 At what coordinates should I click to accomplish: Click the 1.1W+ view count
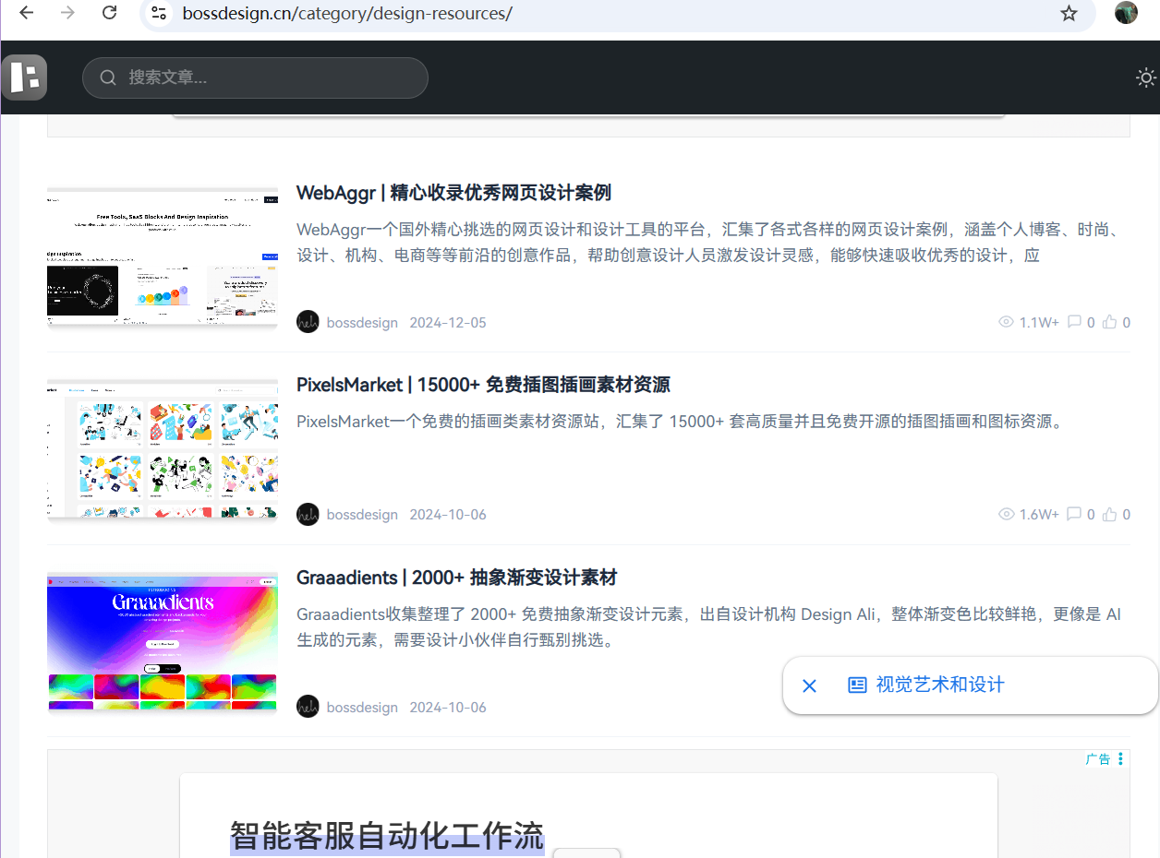1039,323
